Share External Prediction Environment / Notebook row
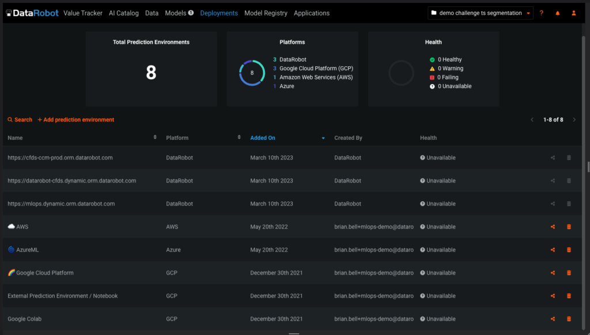Image resolution: width=590 pixels, height=335 pixels. 553,296
